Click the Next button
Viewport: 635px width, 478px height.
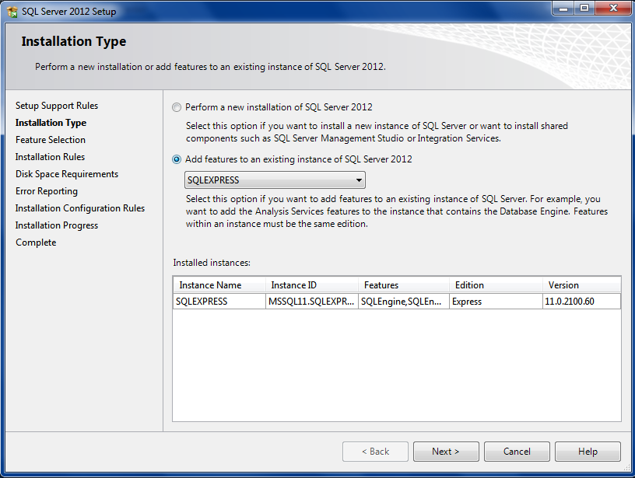tap(446, 452)
